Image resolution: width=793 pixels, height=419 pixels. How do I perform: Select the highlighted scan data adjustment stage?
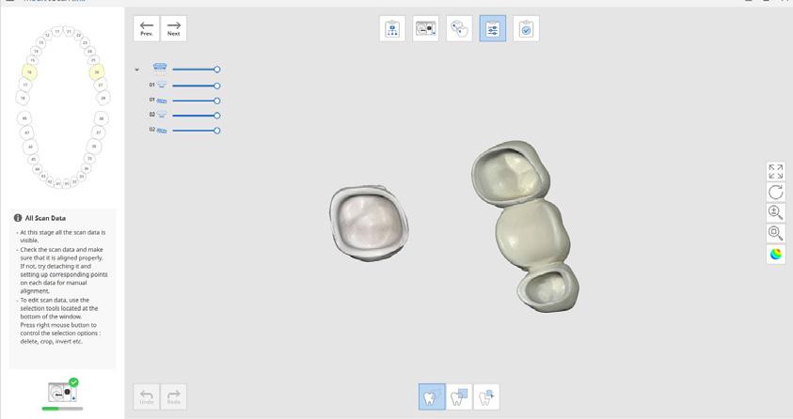tap(493, 28)
